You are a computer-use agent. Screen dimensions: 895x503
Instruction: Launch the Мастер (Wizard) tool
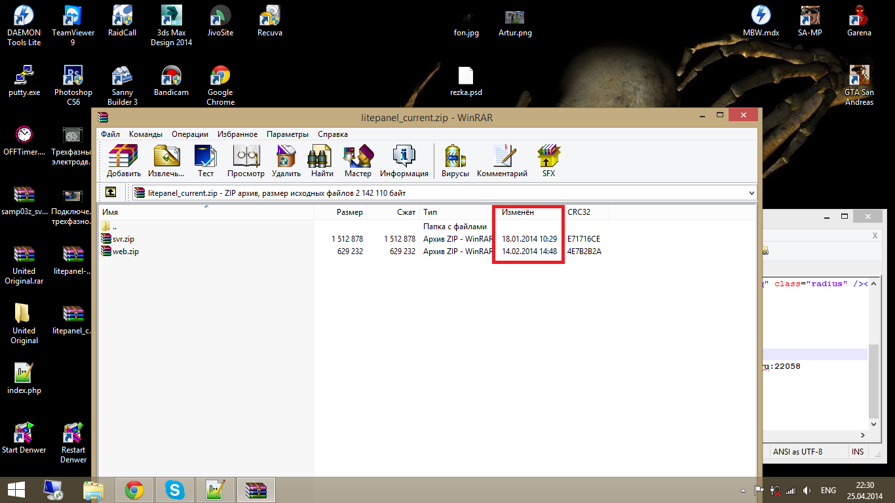click(358, 161)
